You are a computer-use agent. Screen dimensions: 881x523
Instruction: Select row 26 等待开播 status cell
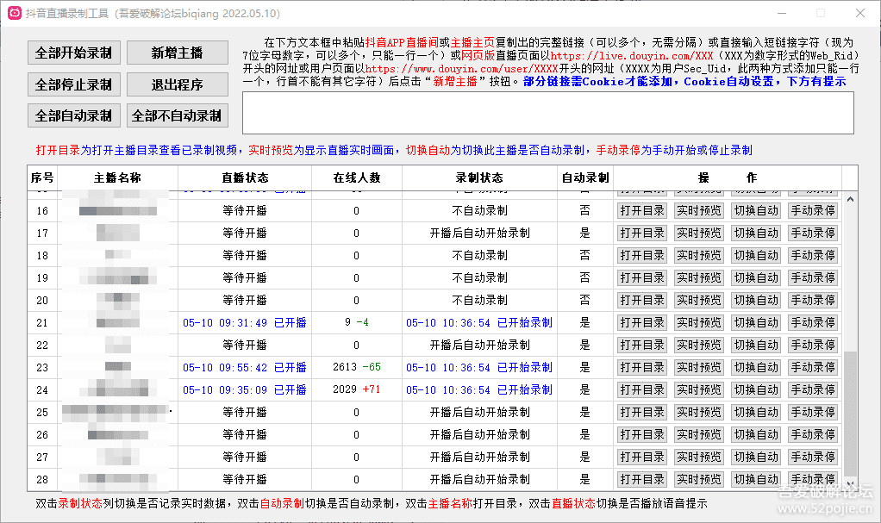click(245, 435)
